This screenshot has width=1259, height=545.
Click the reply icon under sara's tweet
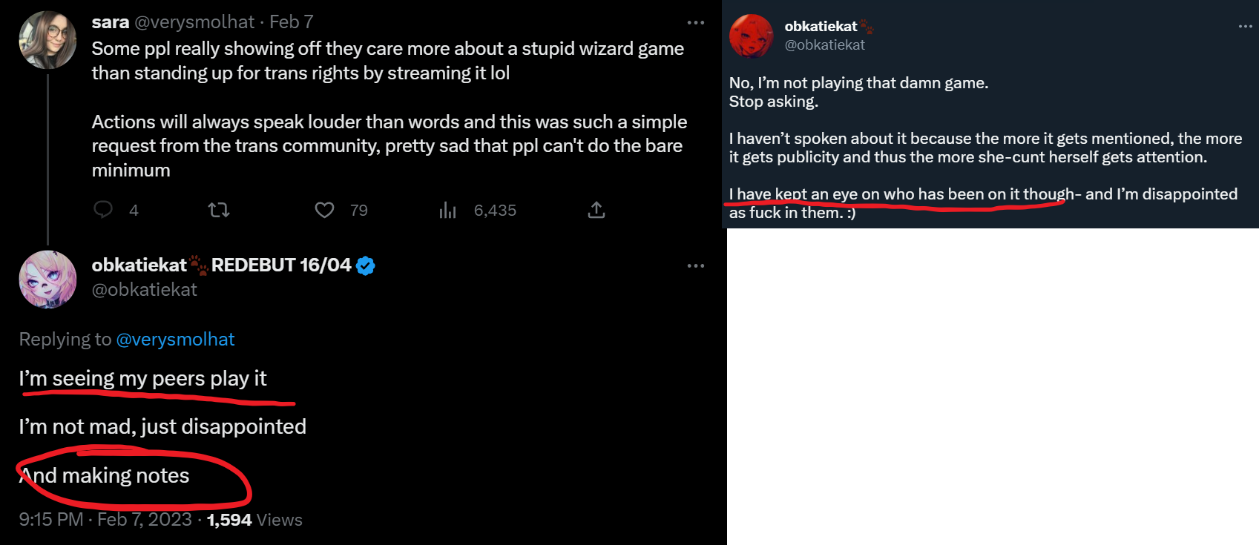(x=103, y=210)
